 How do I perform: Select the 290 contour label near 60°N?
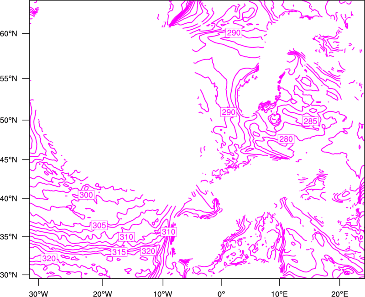[x=234, y=33]
